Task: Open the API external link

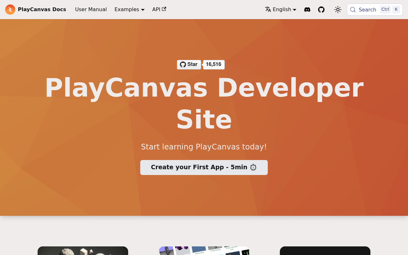Action: (x=159, y=10)
